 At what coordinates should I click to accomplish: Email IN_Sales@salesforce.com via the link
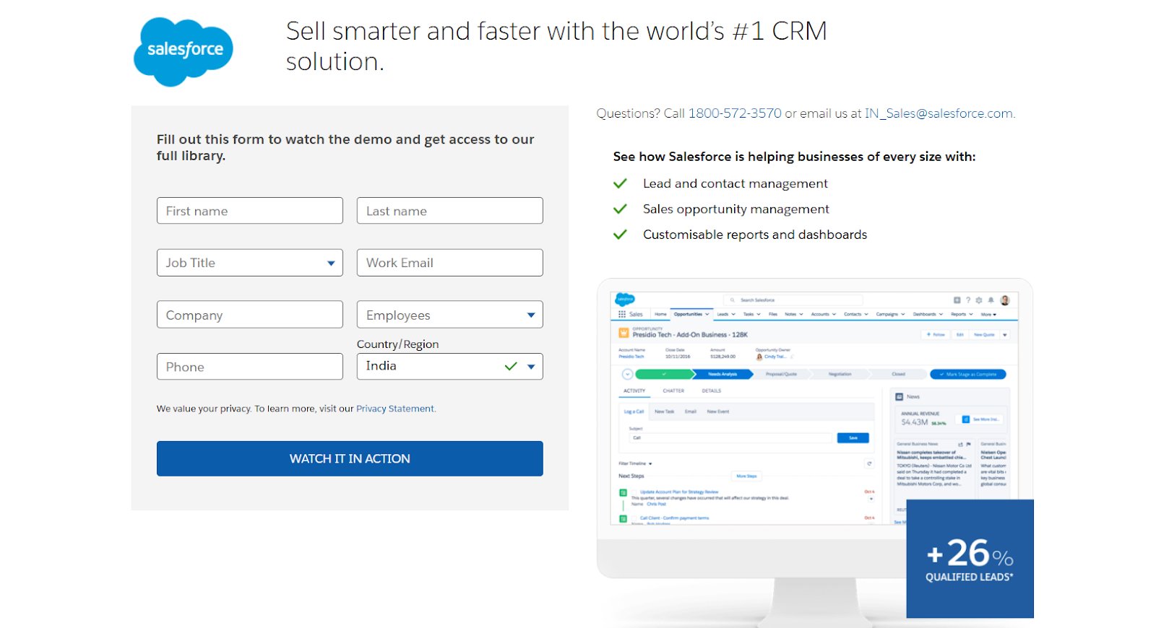[939, 113]
